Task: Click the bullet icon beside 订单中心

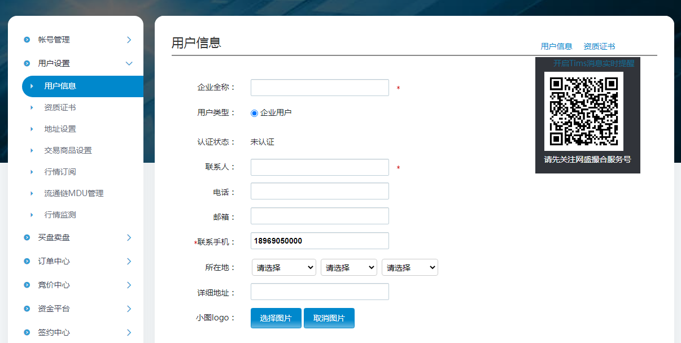Action: pyautogui.click(x=27, y=262)
